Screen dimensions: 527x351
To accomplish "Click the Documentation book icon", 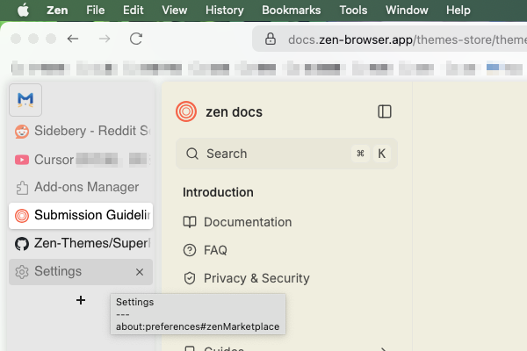I will pos(190,222).
